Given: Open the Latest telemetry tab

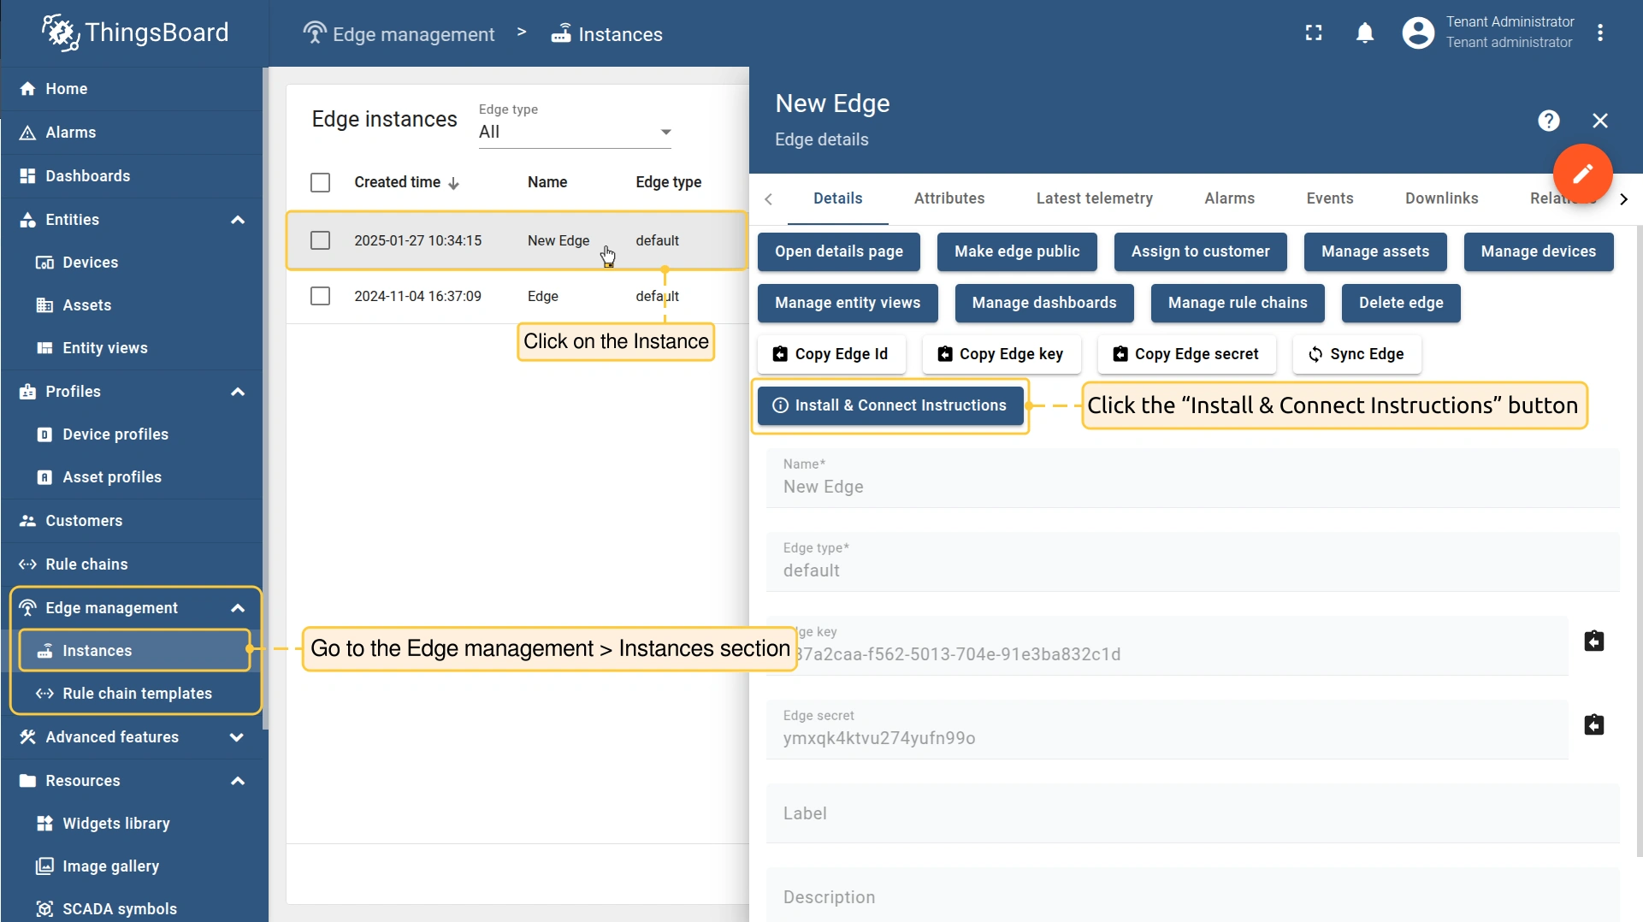Looking at the screenshot, I should [1094, 198].
